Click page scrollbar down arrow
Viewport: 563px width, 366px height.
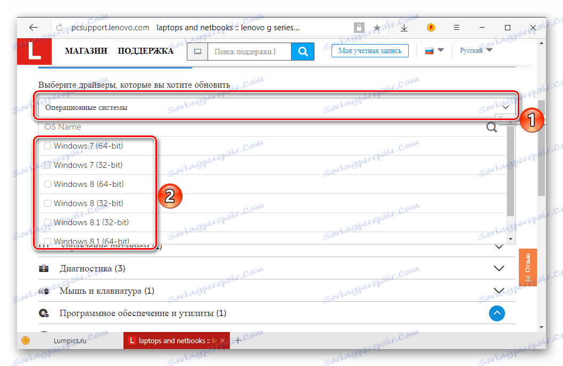point(542,327)
